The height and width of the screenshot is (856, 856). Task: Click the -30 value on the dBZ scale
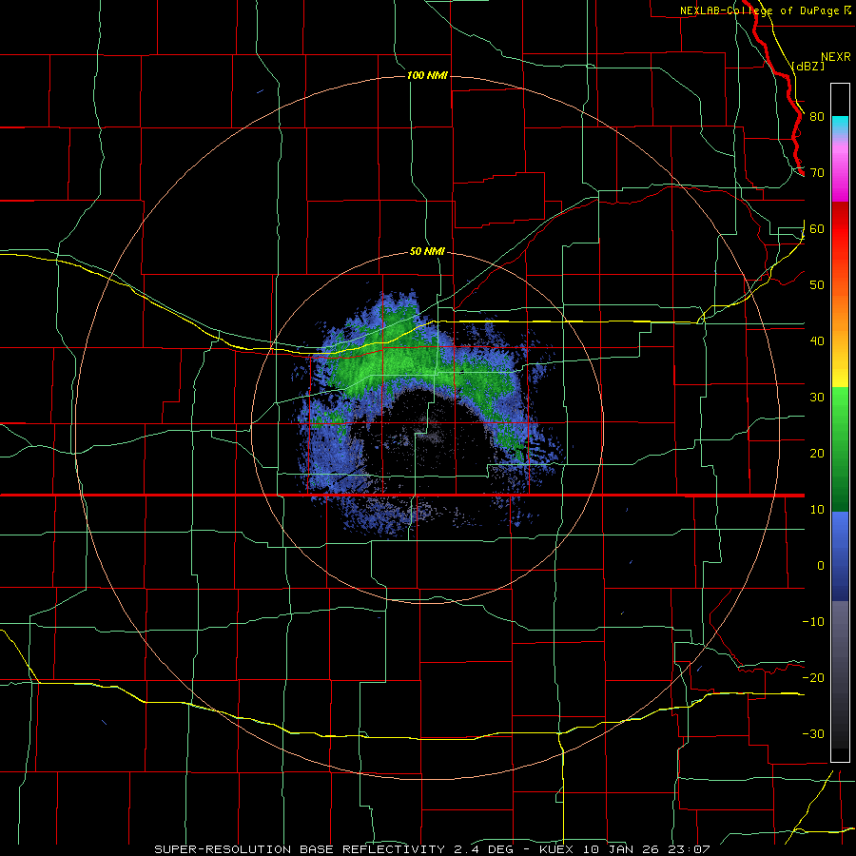(x=813, y=734)
